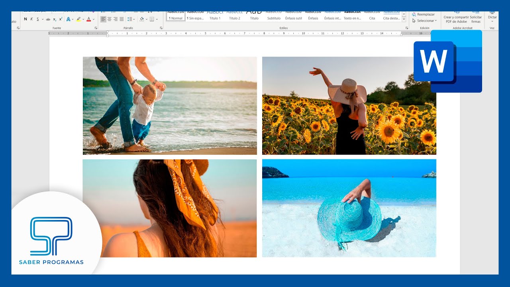The width and height of the screenshot is (510, 287).
Task: Choose the Subtítulo style
Action: coord(274,16)
